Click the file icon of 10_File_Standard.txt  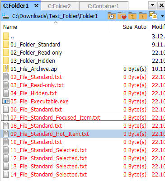pyautogui.click(x=6, y=142)
